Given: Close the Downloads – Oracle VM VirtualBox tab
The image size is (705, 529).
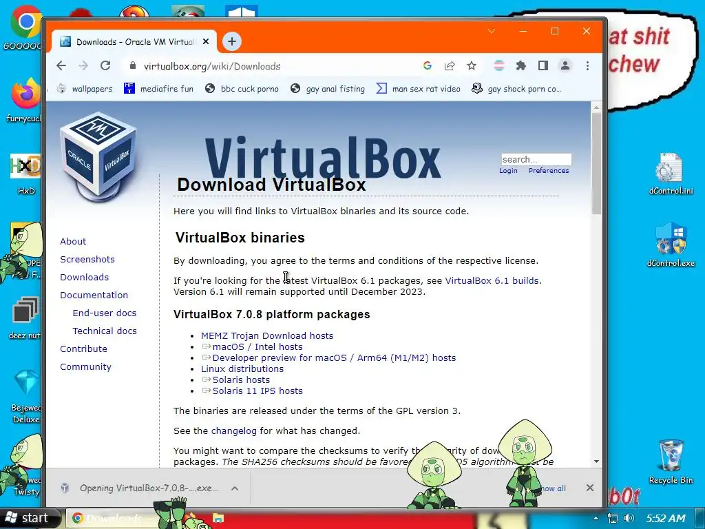Looking at the screenshot, I should (x=206, y=41).
